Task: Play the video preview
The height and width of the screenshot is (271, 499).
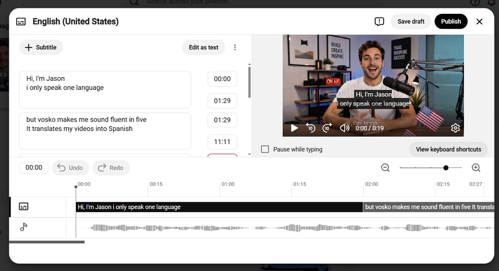Action: pos(294,128)
